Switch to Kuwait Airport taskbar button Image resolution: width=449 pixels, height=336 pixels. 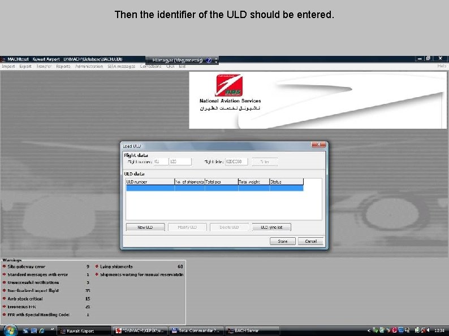click(84, 331)
